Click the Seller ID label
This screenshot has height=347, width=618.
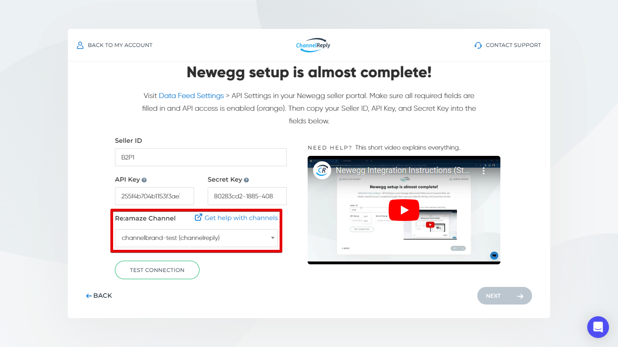(x=128, y=141)
